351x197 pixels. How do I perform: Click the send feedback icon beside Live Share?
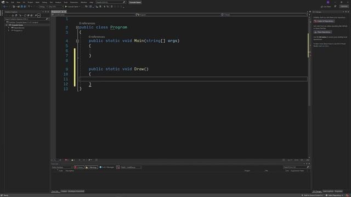(335, 7)
